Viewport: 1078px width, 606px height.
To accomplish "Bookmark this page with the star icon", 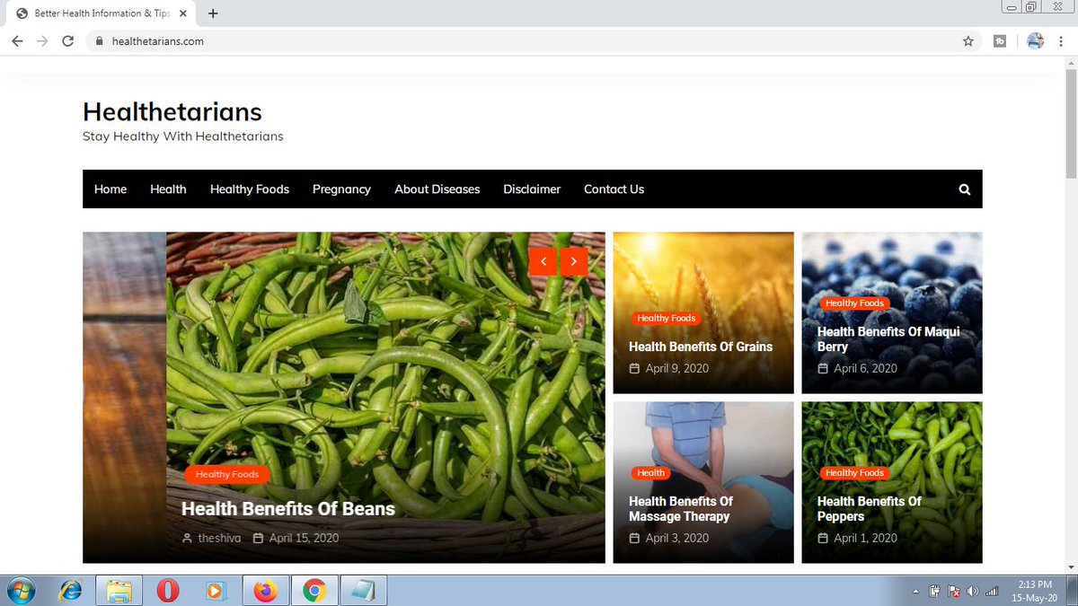I will [x=968, y=40].
